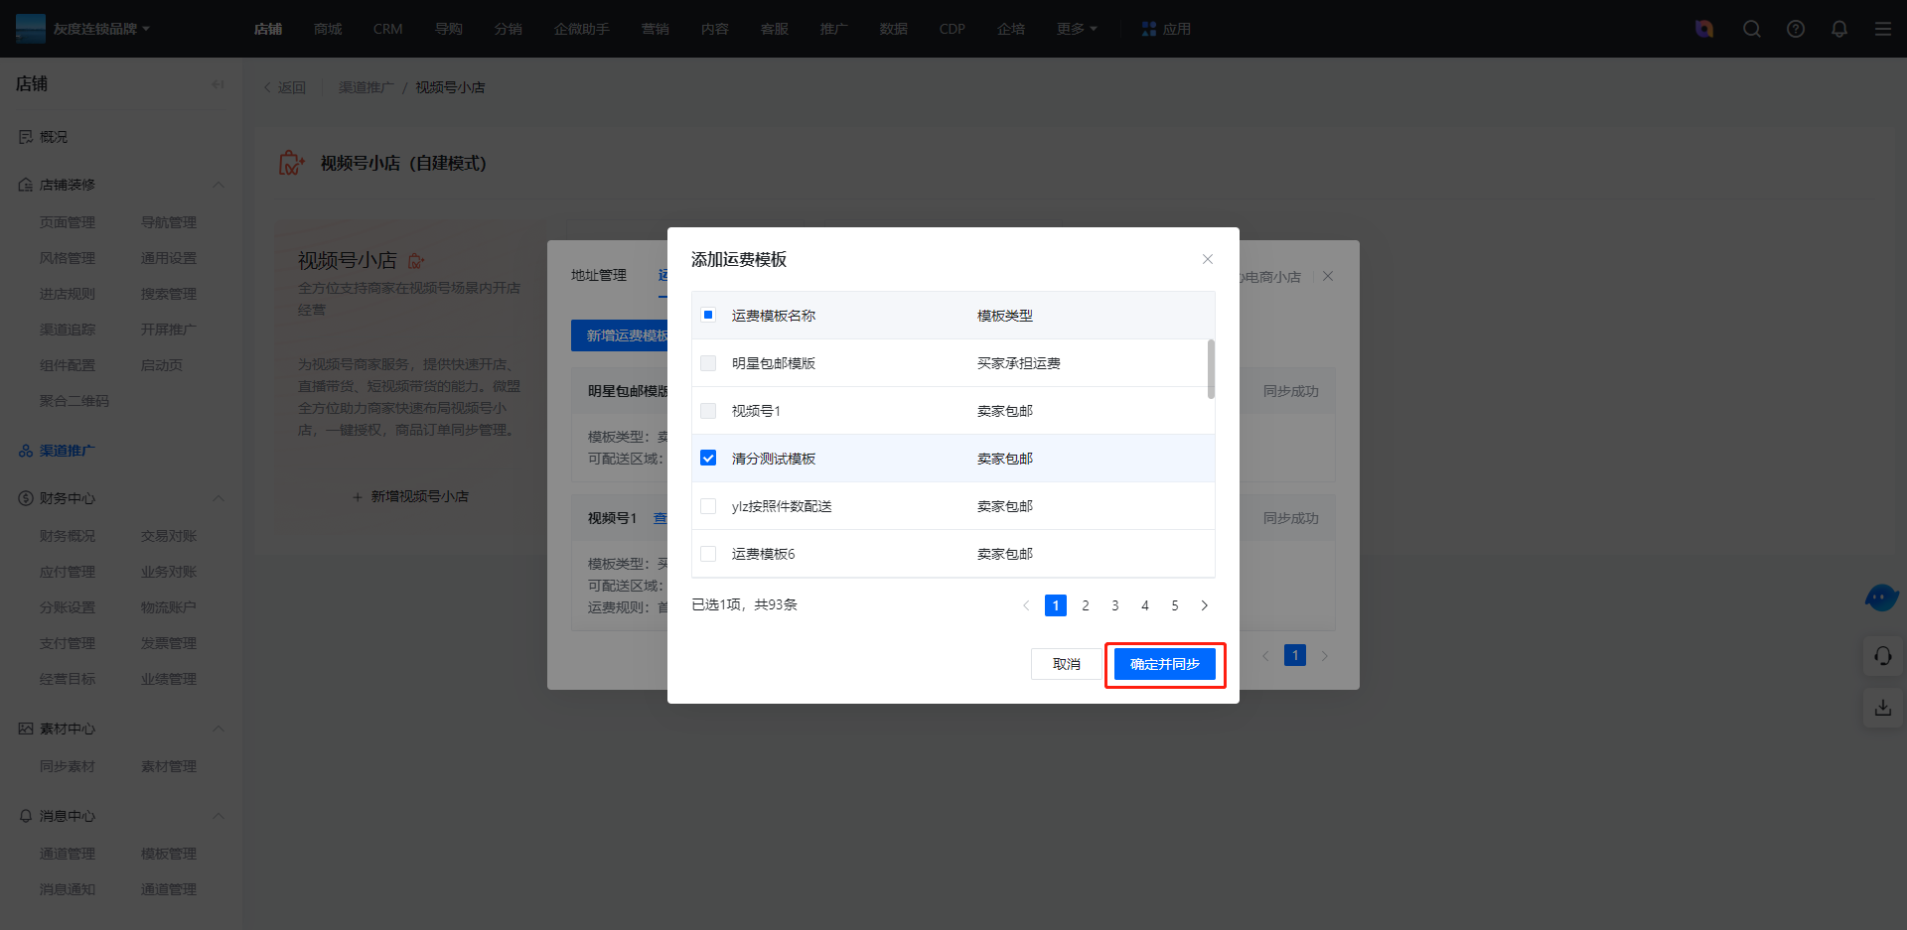Go to page 4 in dialog pagination
This screenshot has width=1907, height=930.
[x=1145, y=605]
